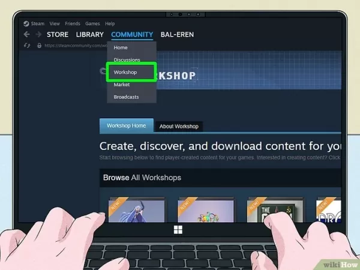This screenshot has width=360, height=270.
Task: Switch to the LIBRARY section
Action: click(90, 34)
